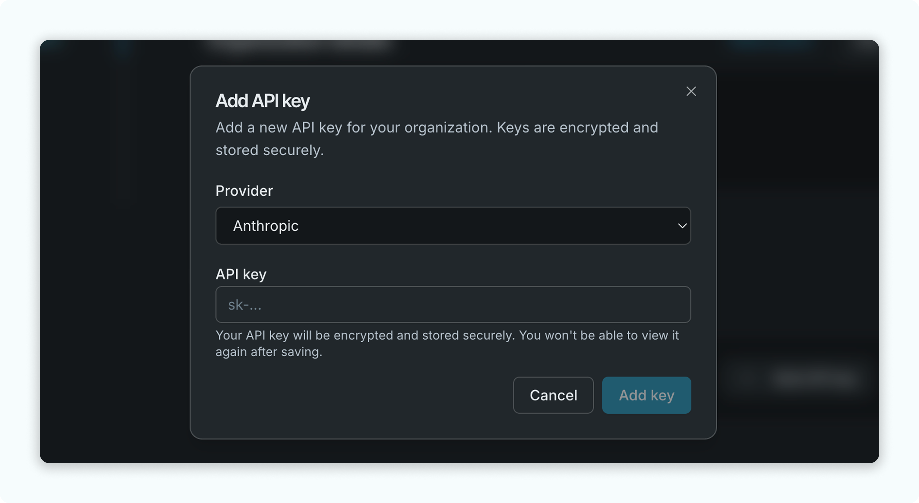The image size is (919, 503).
Task: Click the Add API key heading
Action: click(x=262, y=101)
